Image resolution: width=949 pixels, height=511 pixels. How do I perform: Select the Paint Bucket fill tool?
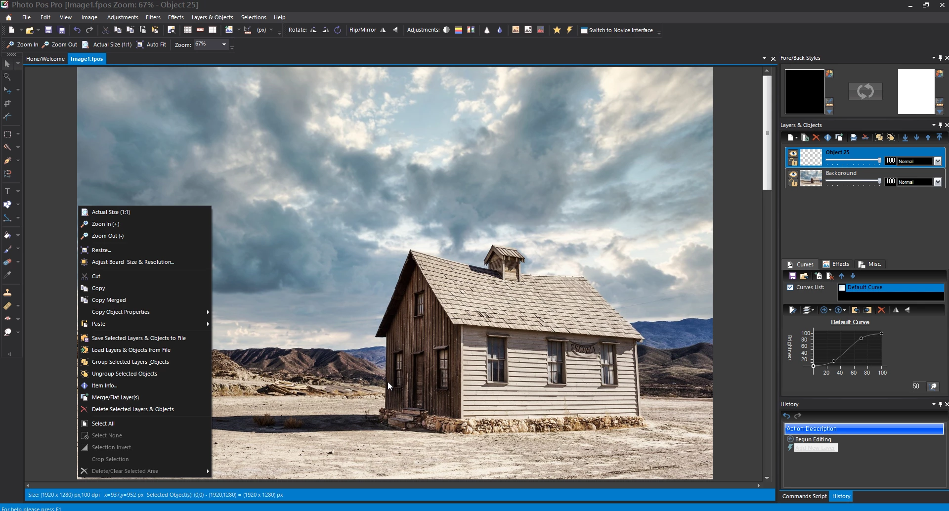(8, 235)
